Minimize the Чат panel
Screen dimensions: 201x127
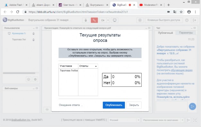coord(192,28)
